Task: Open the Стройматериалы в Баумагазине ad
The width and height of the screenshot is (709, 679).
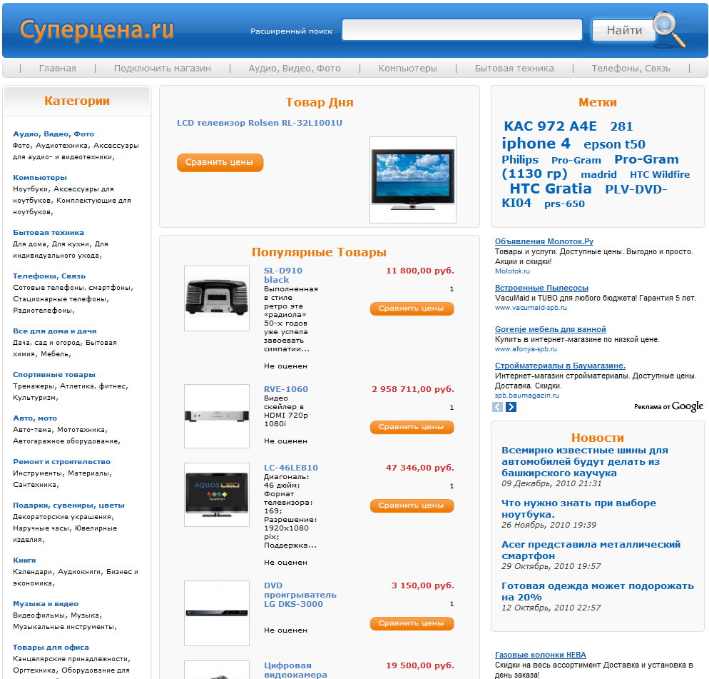Action: tap(560, 366)
